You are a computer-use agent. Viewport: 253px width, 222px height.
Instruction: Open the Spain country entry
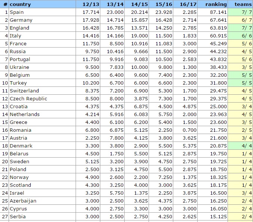click(x=16, y=12)
